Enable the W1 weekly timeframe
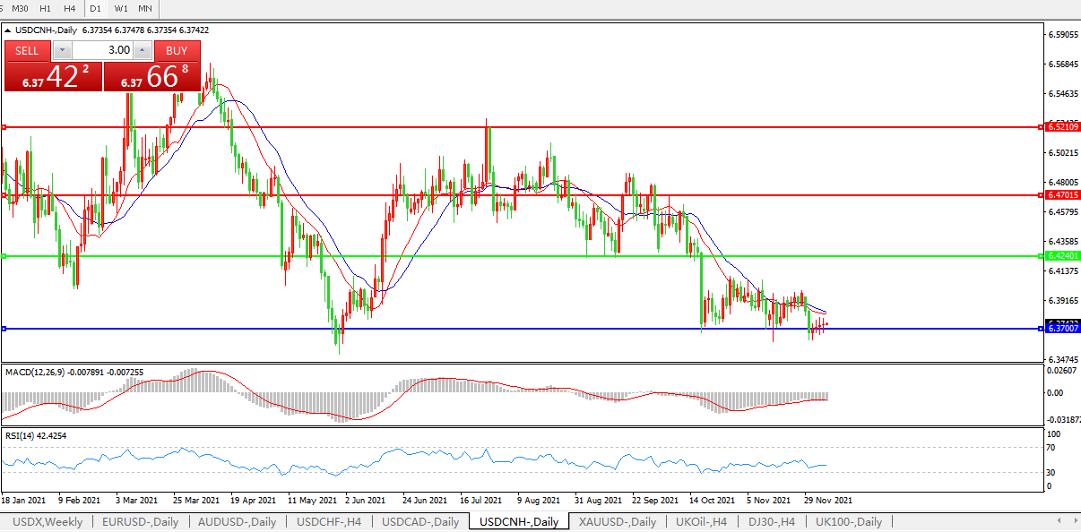Screen dimensions: 1081x532 click(x=121, y=8)
